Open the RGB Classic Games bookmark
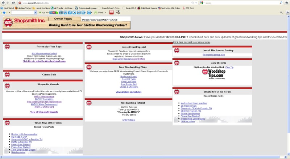The width and height of the screenshot is (290, 159). [147, 8]
